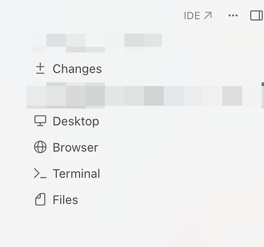Click the prompt icon for Terminal
The width and height of the screenshot is (264, 247).
click(x=40, y=173)
